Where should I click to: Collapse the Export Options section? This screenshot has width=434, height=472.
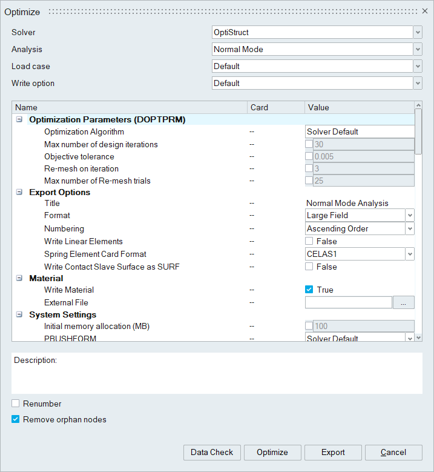(19, 192)
